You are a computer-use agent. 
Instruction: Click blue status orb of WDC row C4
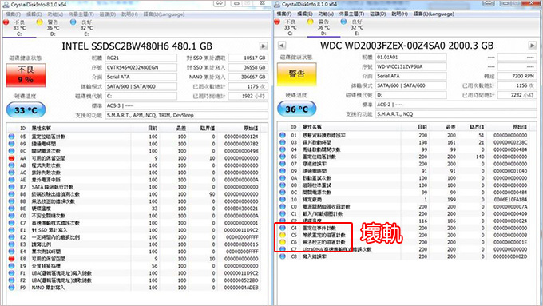click(x=283, y=228)
